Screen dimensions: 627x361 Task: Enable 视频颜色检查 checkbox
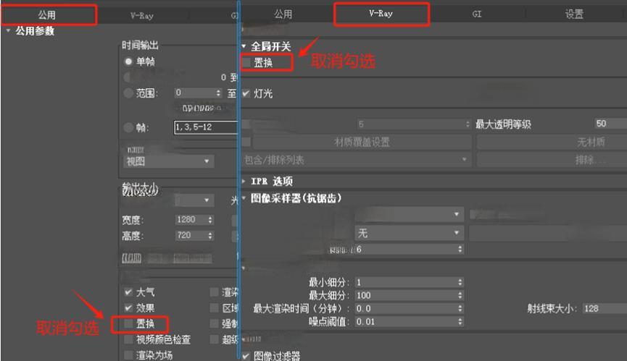128,339
